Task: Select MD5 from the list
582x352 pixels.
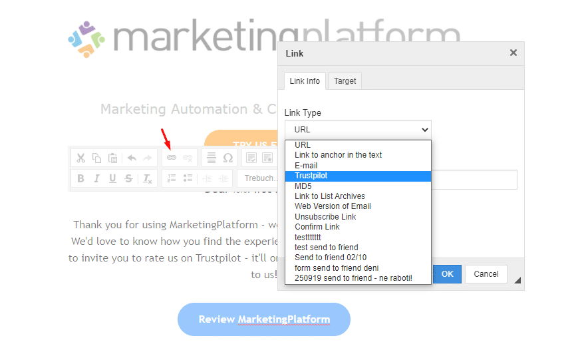Action: (x=358, y=186)
